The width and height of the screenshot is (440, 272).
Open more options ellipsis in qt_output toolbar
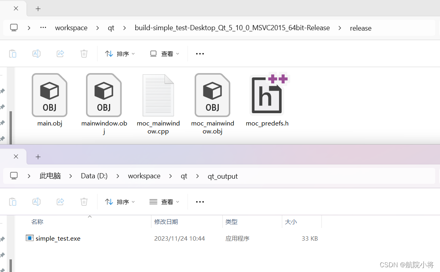coord(200,202)
